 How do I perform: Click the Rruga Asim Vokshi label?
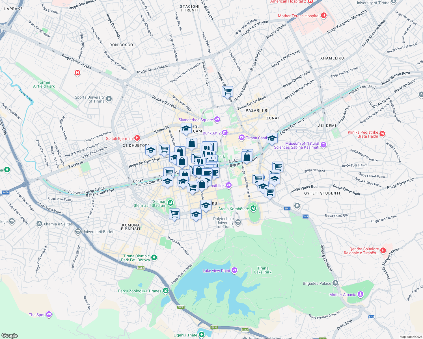tap(152, 69)
